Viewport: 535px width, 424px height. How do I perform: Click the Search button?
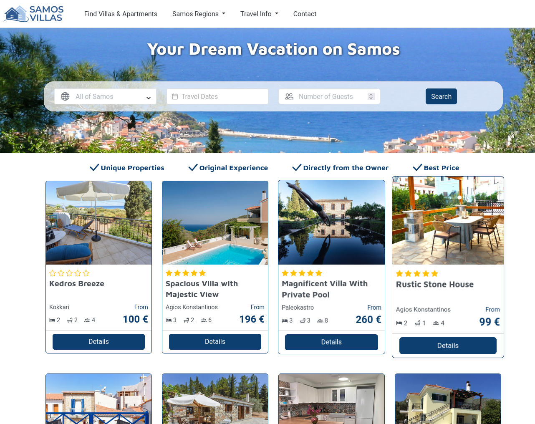click(441, 96)
